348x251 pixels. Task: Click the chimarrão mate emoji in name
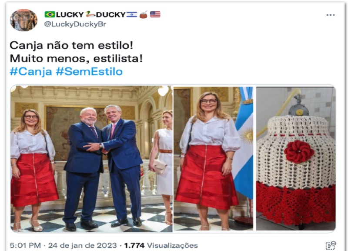pyautogui.click(x=144, y=15)
